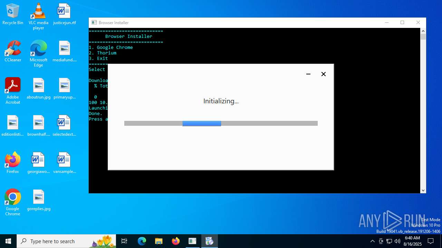
Task: Select the justicejun.rtf document icon
Action: click(x=65, y=14)
